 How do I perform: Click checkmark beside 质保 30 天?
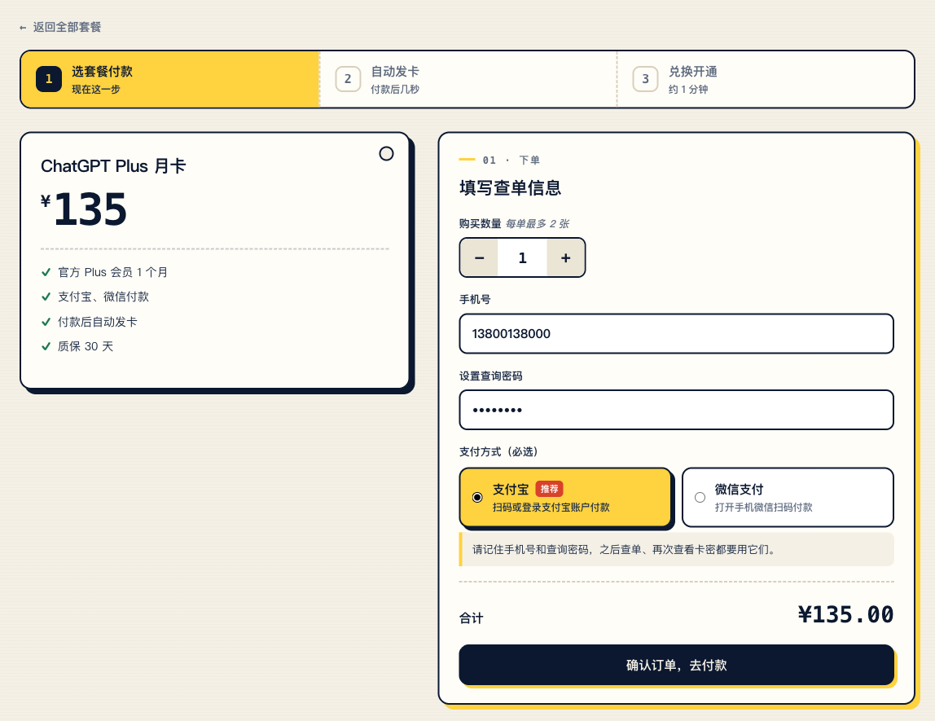pos(46,346)
